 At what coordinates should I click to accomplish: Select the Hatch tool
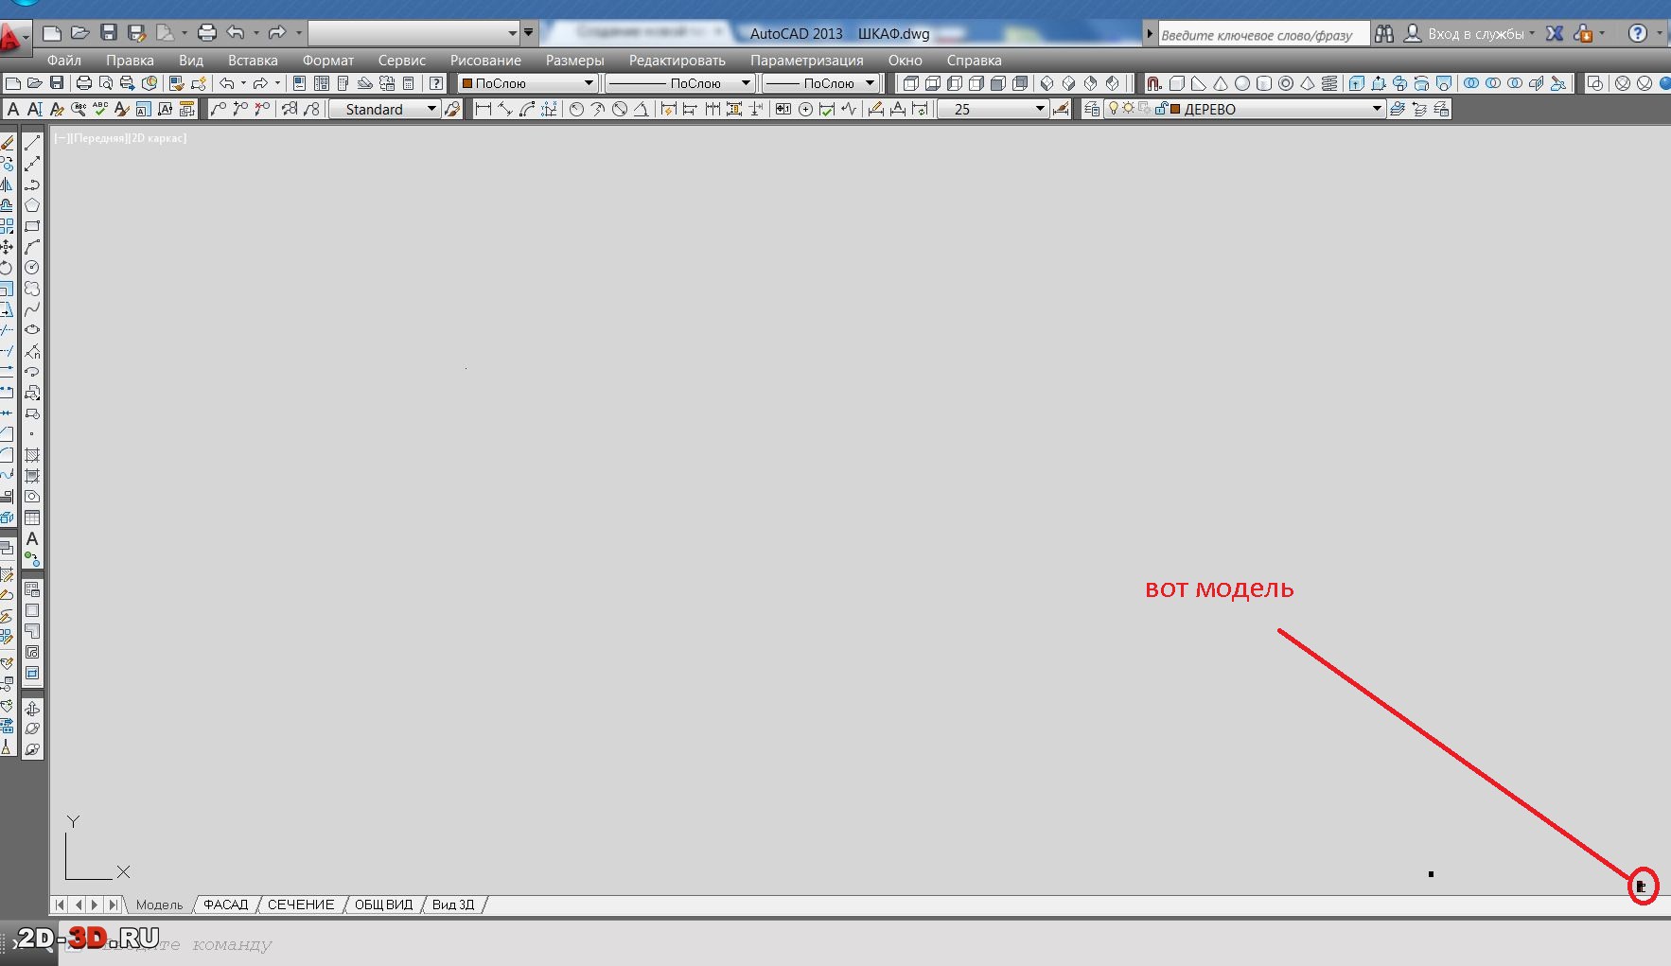coord(32,455)
